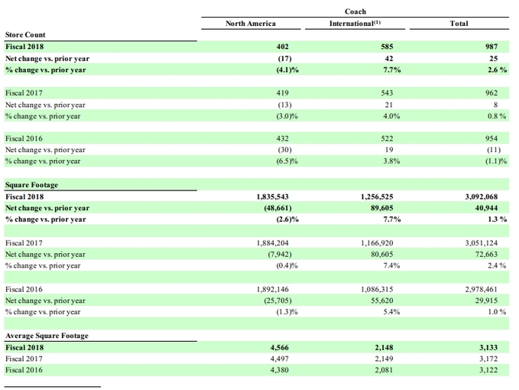Click the 89,605 net change value
Image resolution: width=519 pixels, height=390 pixels.
click(382, 208)
